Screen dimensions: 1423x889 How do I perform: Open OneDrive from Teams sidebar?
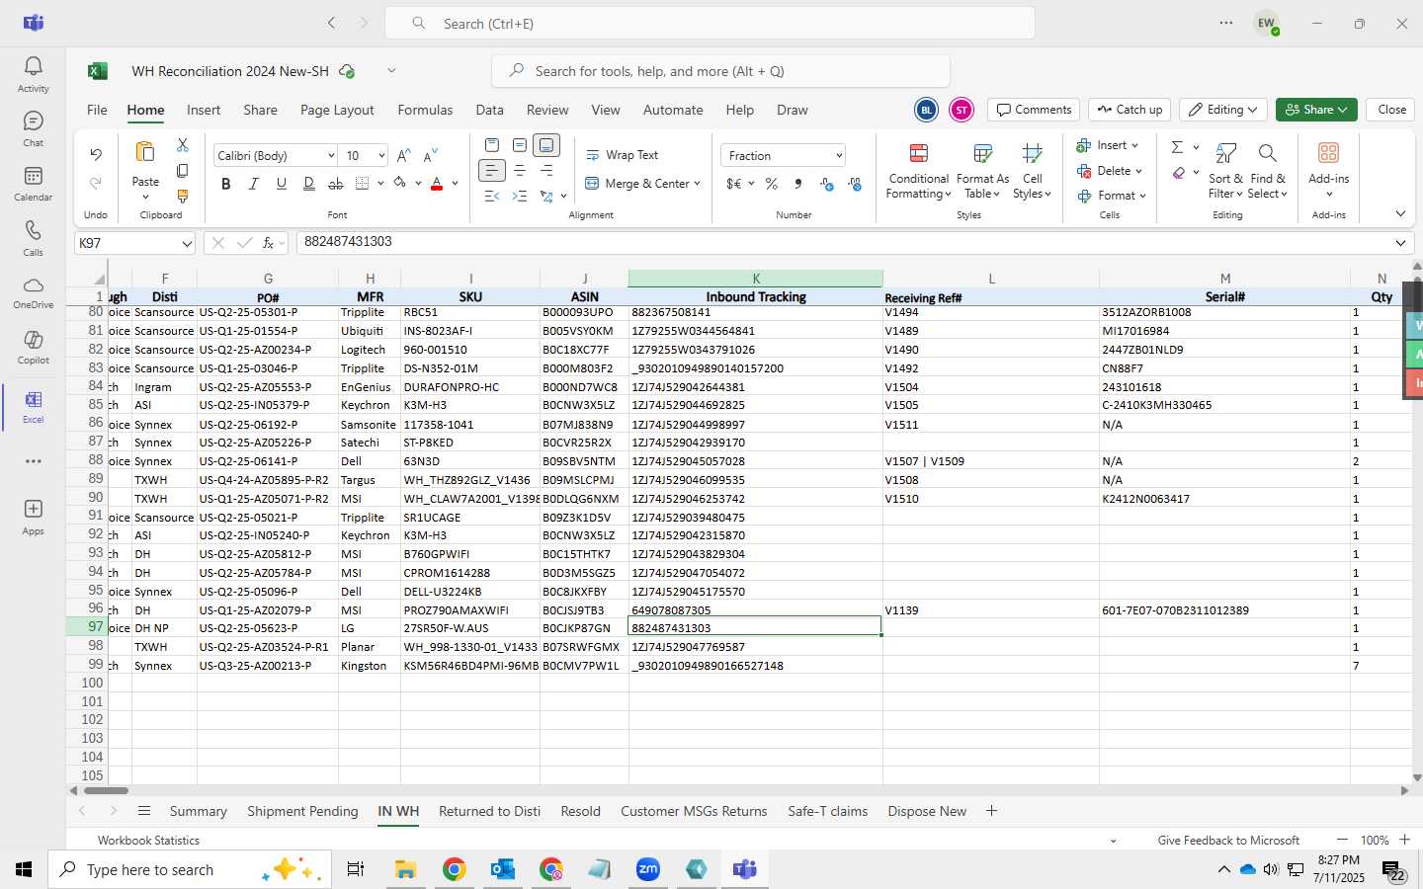33,292
